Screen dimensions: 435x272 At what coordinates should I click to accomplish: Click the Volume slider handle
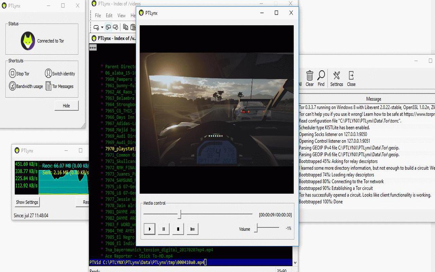(256, 228)
